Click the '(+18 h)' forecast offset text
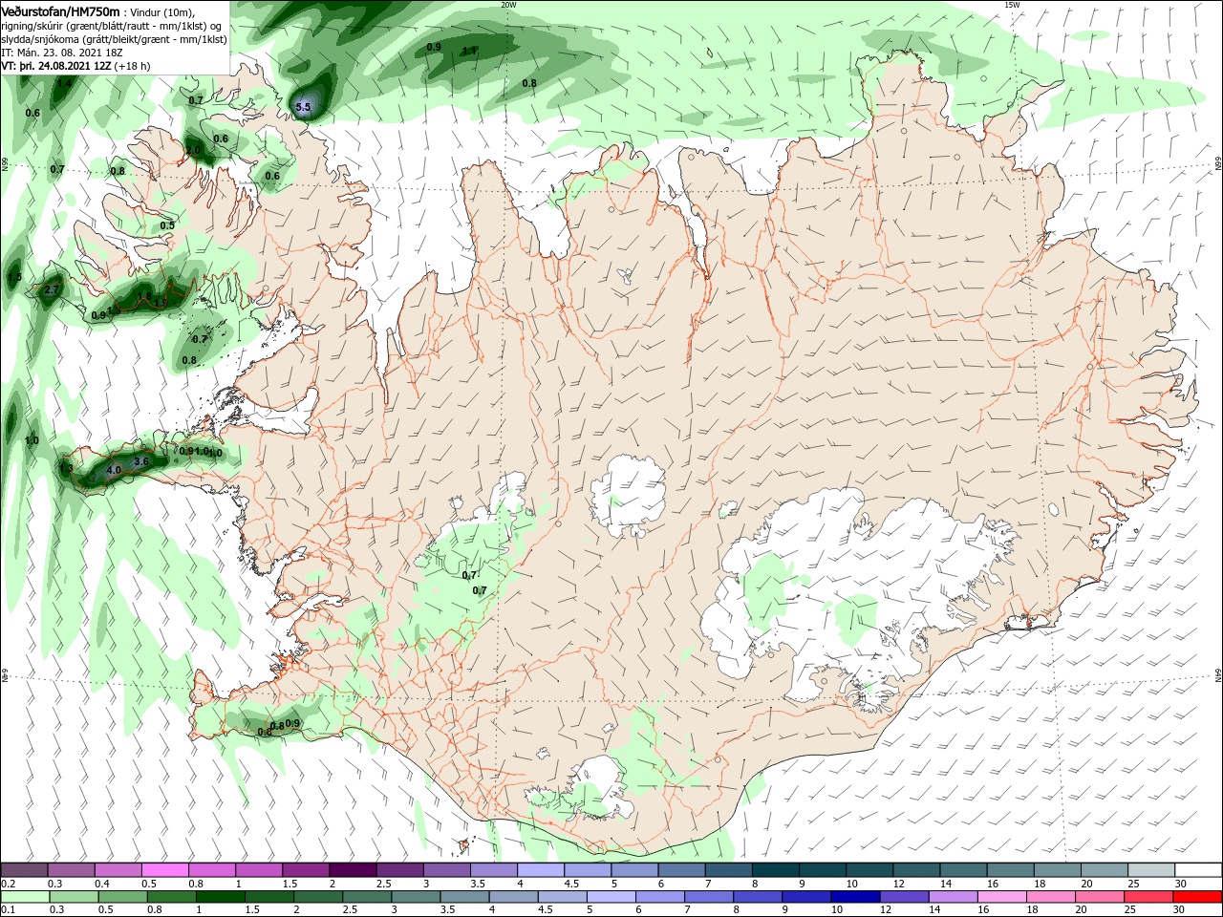 (x=133, y=66)
